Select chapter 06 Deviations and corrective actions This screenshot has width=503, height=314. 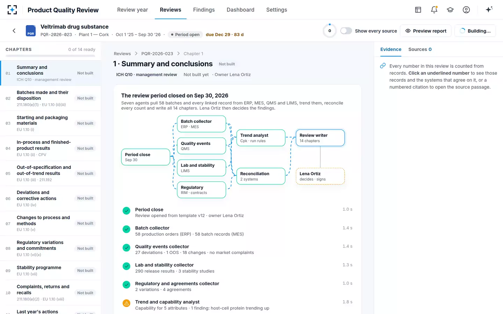[x=51, y=199]
